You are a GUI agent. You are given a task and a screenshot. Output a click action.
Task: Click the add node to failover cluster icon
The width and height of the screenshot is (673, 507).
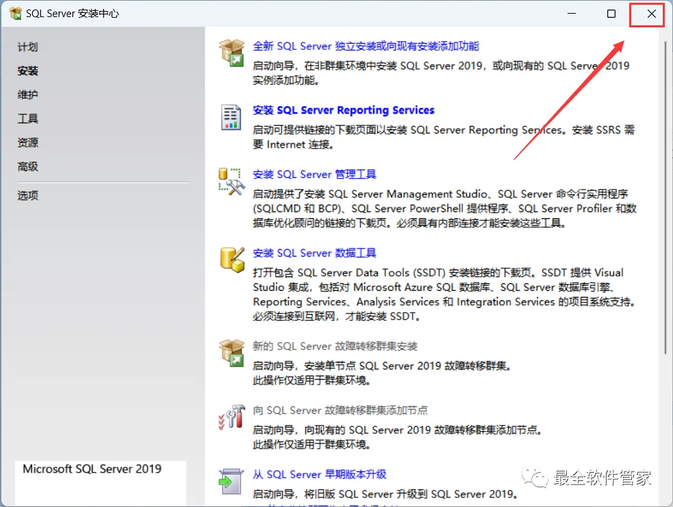click(232, 417)
